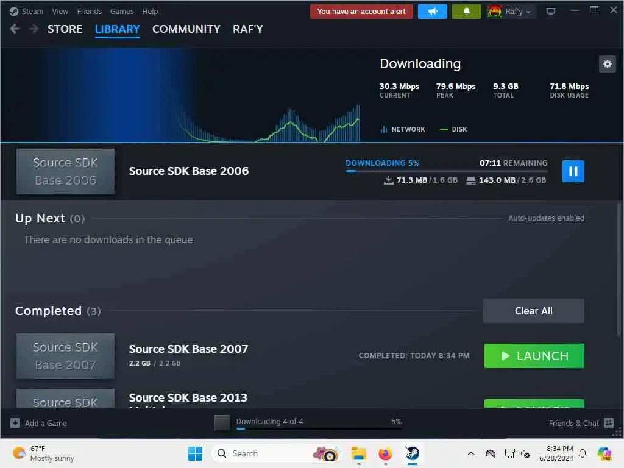The height and width of the screenshot is (468, 624).
Task: Click the taskbar Search box
Action: coord(277,453)
